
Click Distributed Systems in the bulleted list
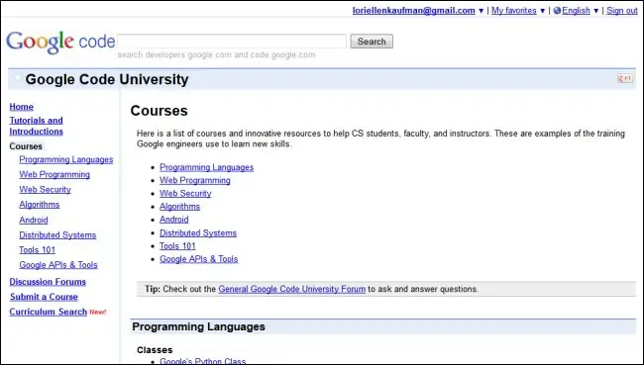coord(198,232)
